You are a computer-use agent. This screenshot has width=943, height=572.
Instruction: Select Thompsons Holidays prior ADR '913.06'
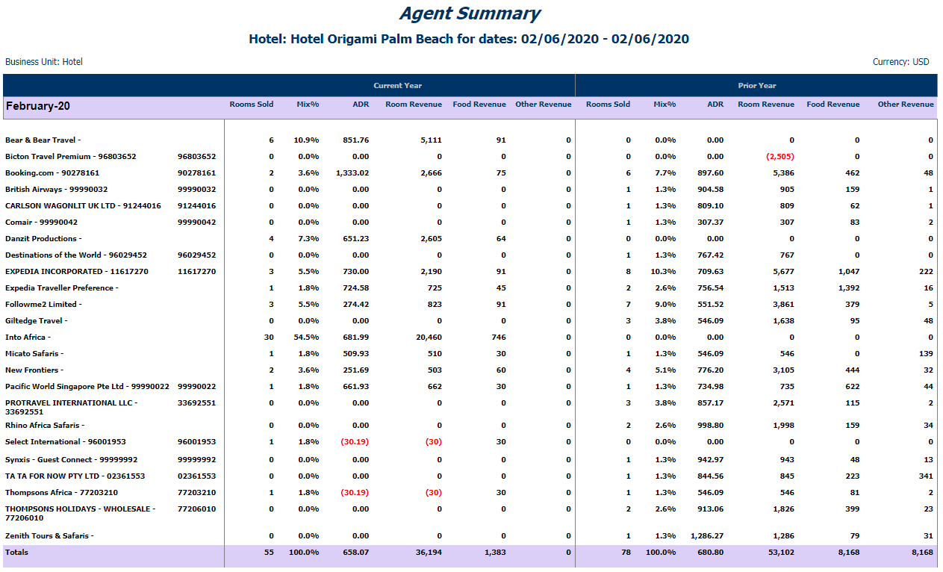click(x=709, y=509)
